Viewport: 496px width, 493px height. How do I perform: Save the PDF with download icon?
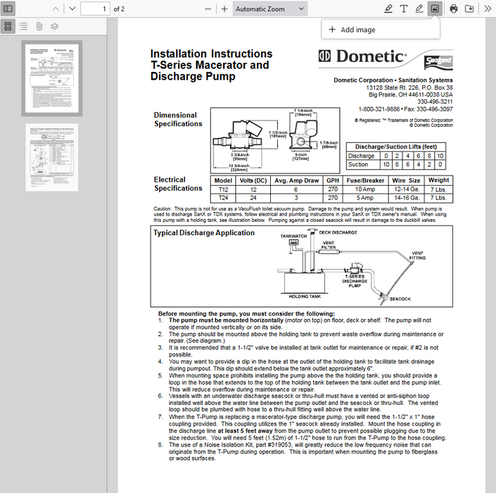(469, 8)
